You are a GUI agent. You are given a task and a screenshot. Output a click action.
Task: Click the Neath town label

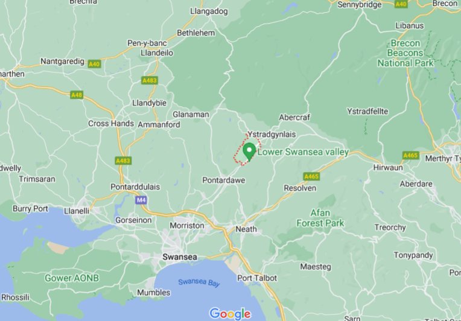(246, 229)
